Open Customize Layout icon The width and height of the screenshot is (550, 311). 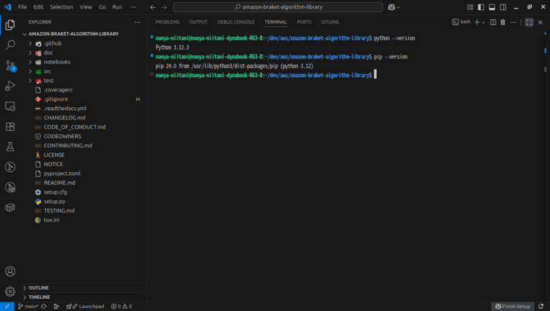click(x=470, y=7)
